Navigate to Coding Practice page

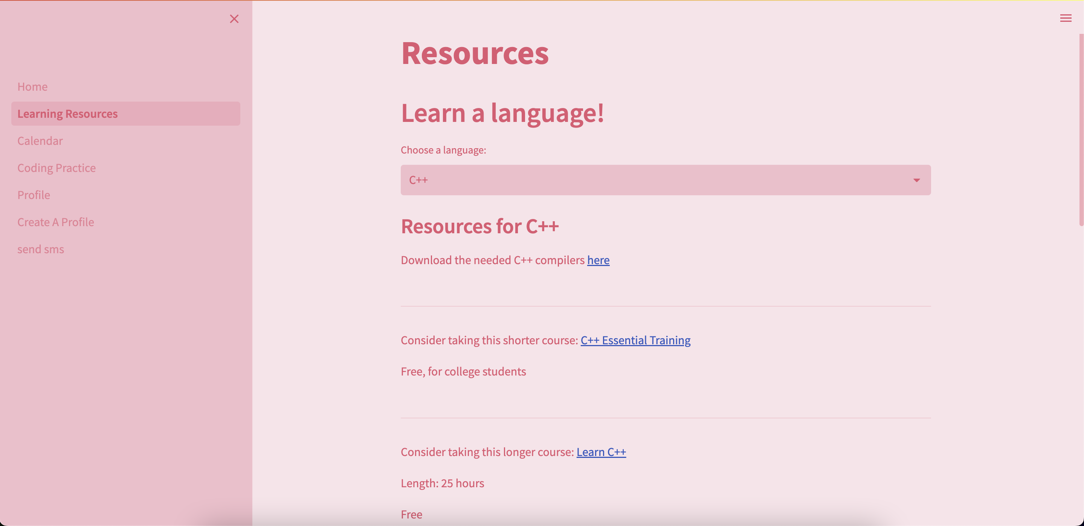point(56,168)
